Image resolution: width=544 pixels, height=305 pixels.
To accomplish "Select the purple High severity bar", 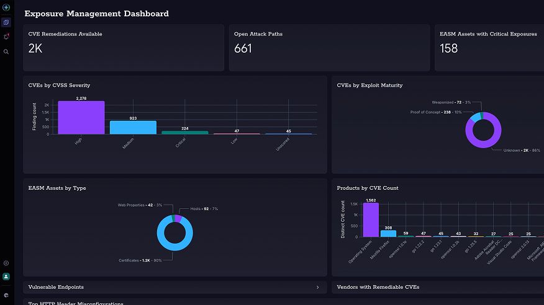I will 81,118.
